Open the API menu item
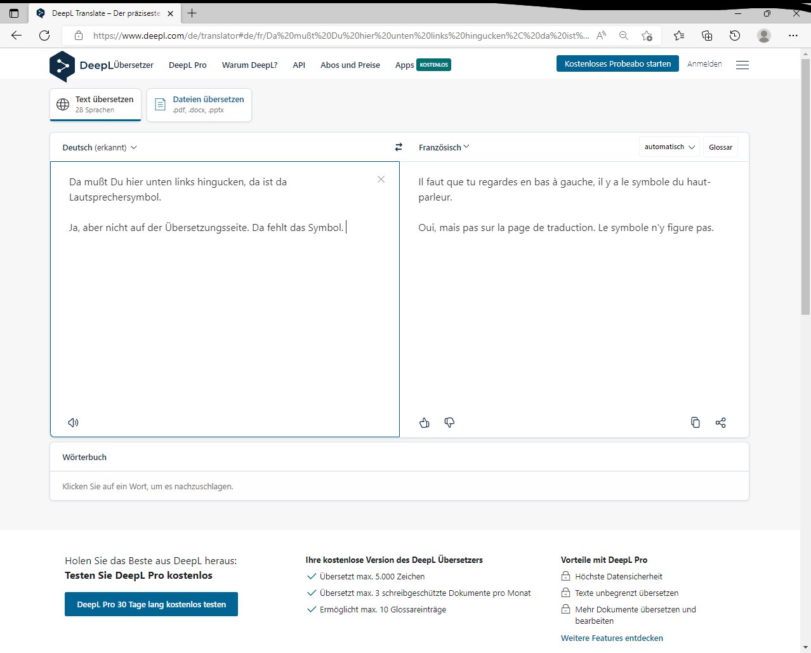This screenshot has height=653, width=811. (x=299, y=65)
